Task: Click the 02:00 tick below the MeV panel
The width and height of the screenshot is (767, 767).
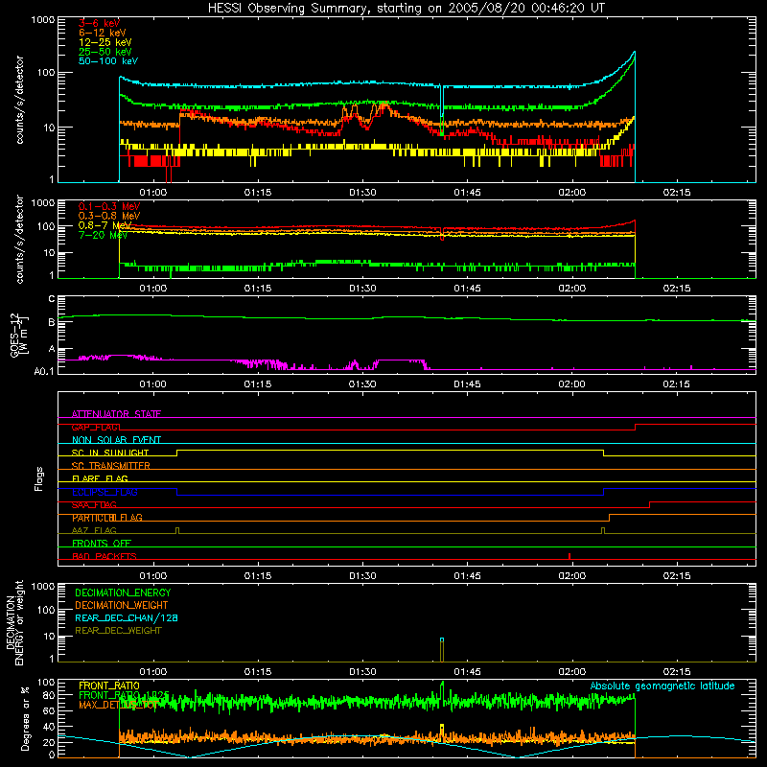Action: point(571,289)
